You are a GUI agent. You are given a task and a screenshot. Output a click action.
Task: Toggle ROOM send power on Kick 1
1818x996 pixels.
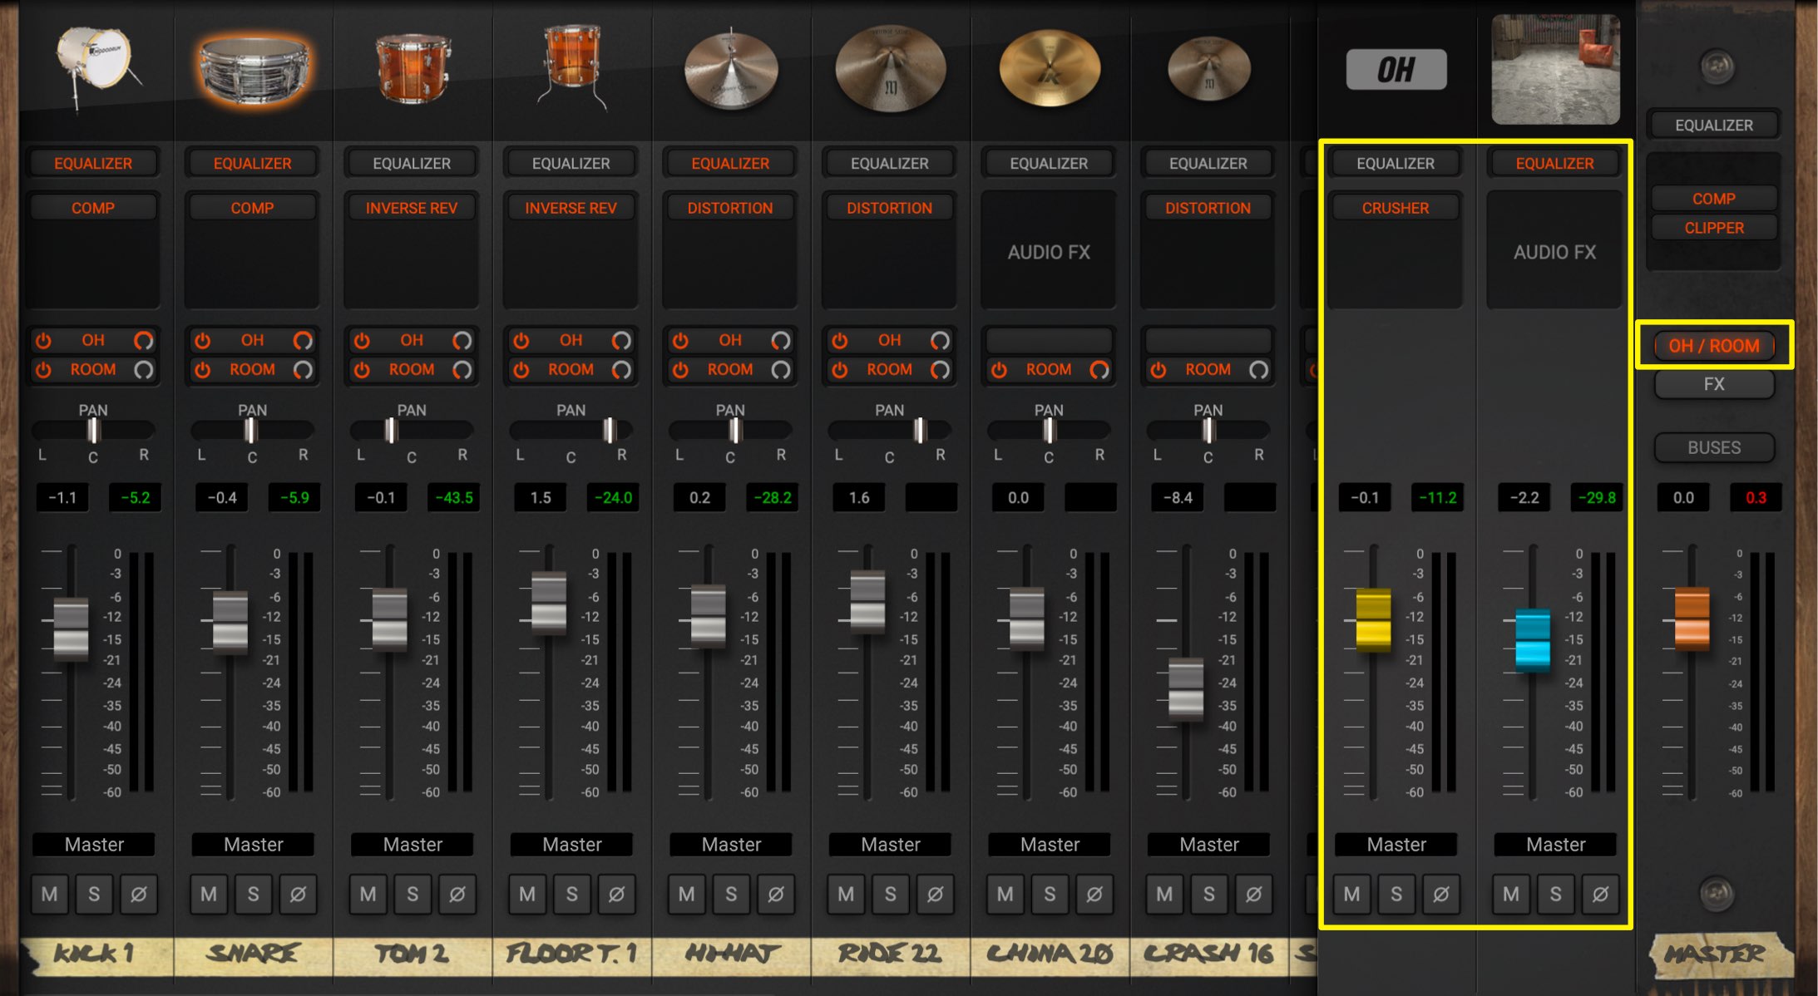44,369
